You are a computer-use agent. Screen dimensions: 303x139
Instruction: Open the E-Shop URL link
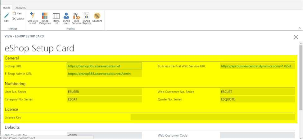94,66
